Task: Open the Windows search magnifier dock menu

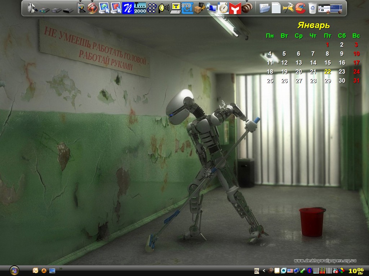Action: point(81,8)
